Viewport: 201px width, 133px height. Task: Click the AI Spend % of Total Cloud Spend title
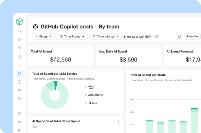56,121
